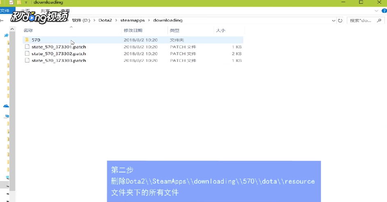Viewport: 387px width, 202px height.
Task: Open the Customize Quick Access Toolbar dropdown
Action: [x=26, y=2]
